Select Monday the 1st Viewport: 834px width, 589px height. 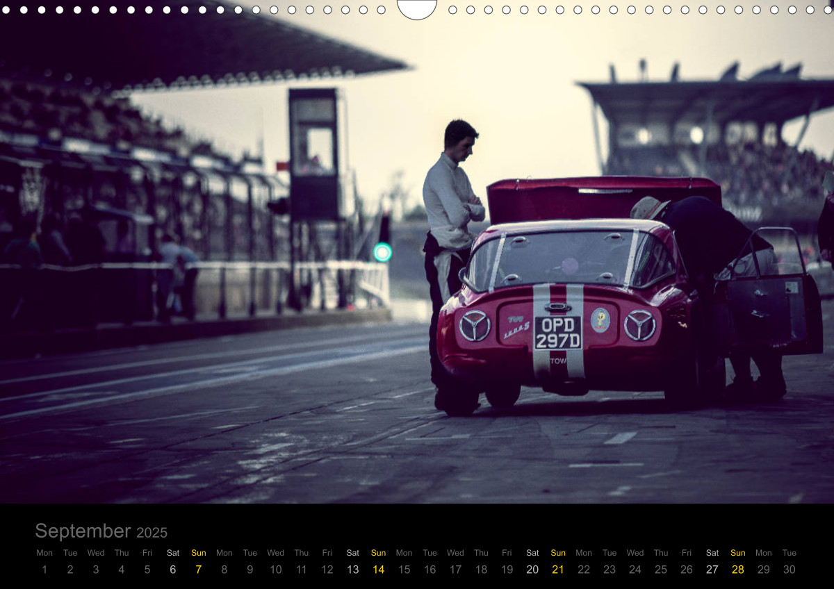point(44,570)
